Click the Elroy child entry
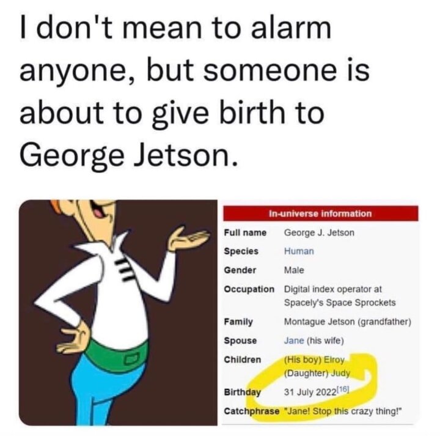440x436 pixels. tap(314, 360)
